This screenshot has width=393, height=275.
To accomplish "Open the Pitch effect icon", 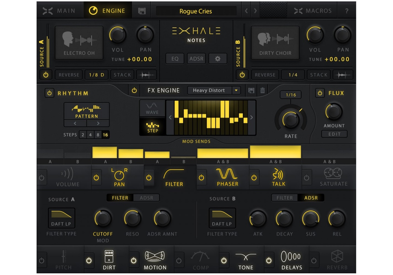I will coord(64,260).
